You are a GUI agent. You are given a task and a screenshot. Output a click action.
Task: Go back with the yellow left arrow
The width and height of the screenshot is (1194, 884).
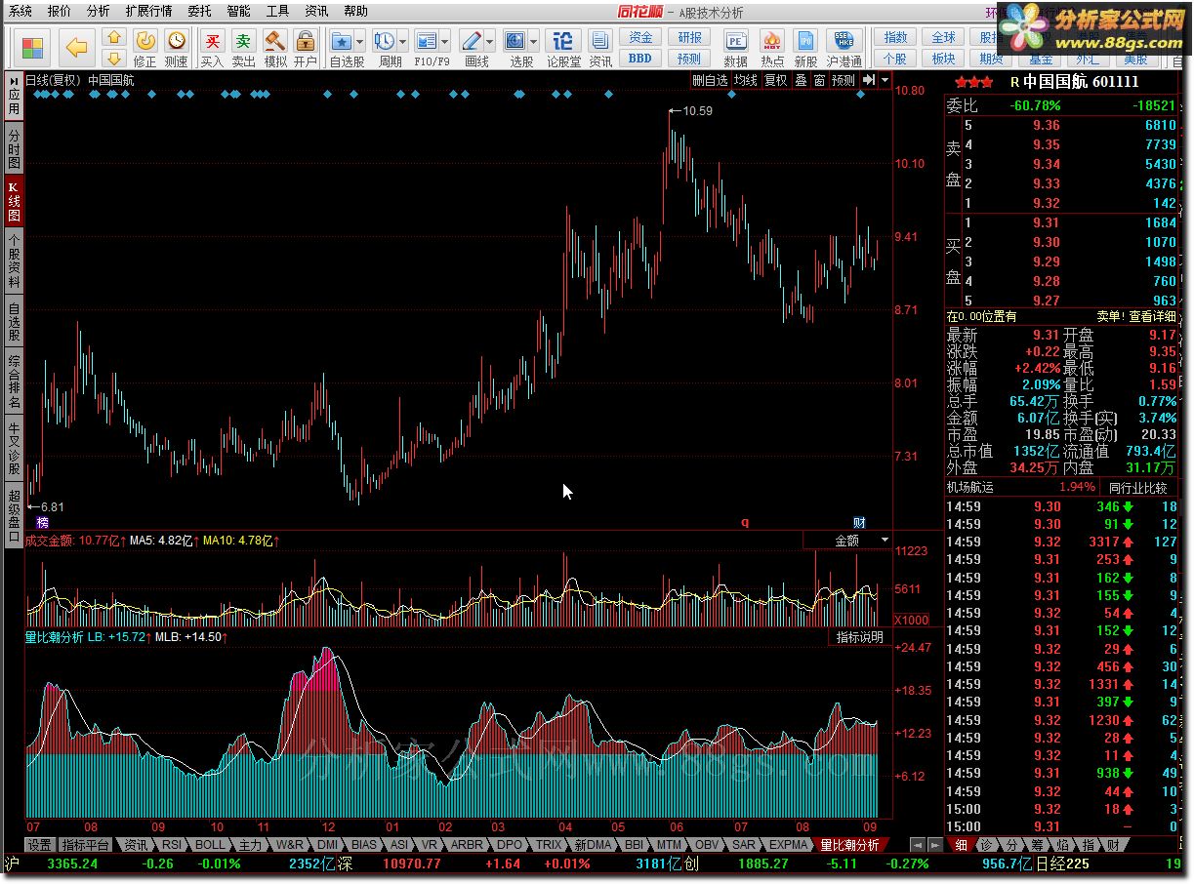click(76, 48)
